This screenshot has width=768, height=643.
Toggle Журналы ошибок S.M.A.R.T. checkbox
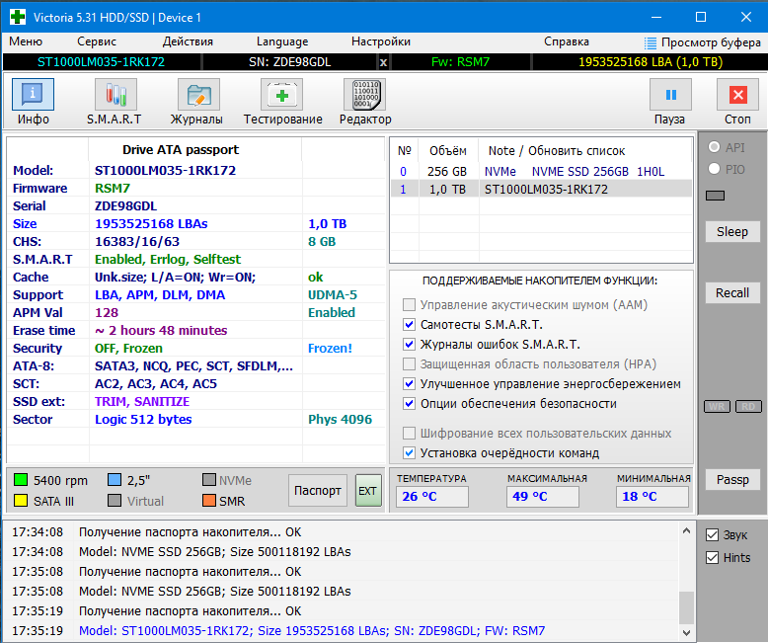[x=409, y=344]
